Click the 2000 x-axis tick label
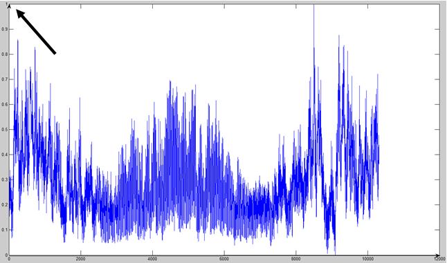Screen dimensions: 447x263 coord(81,259)
